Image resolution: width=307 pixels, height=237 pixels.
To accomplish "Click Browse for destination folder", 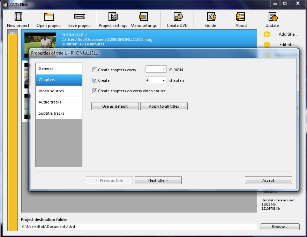I will tap(280, 227).
